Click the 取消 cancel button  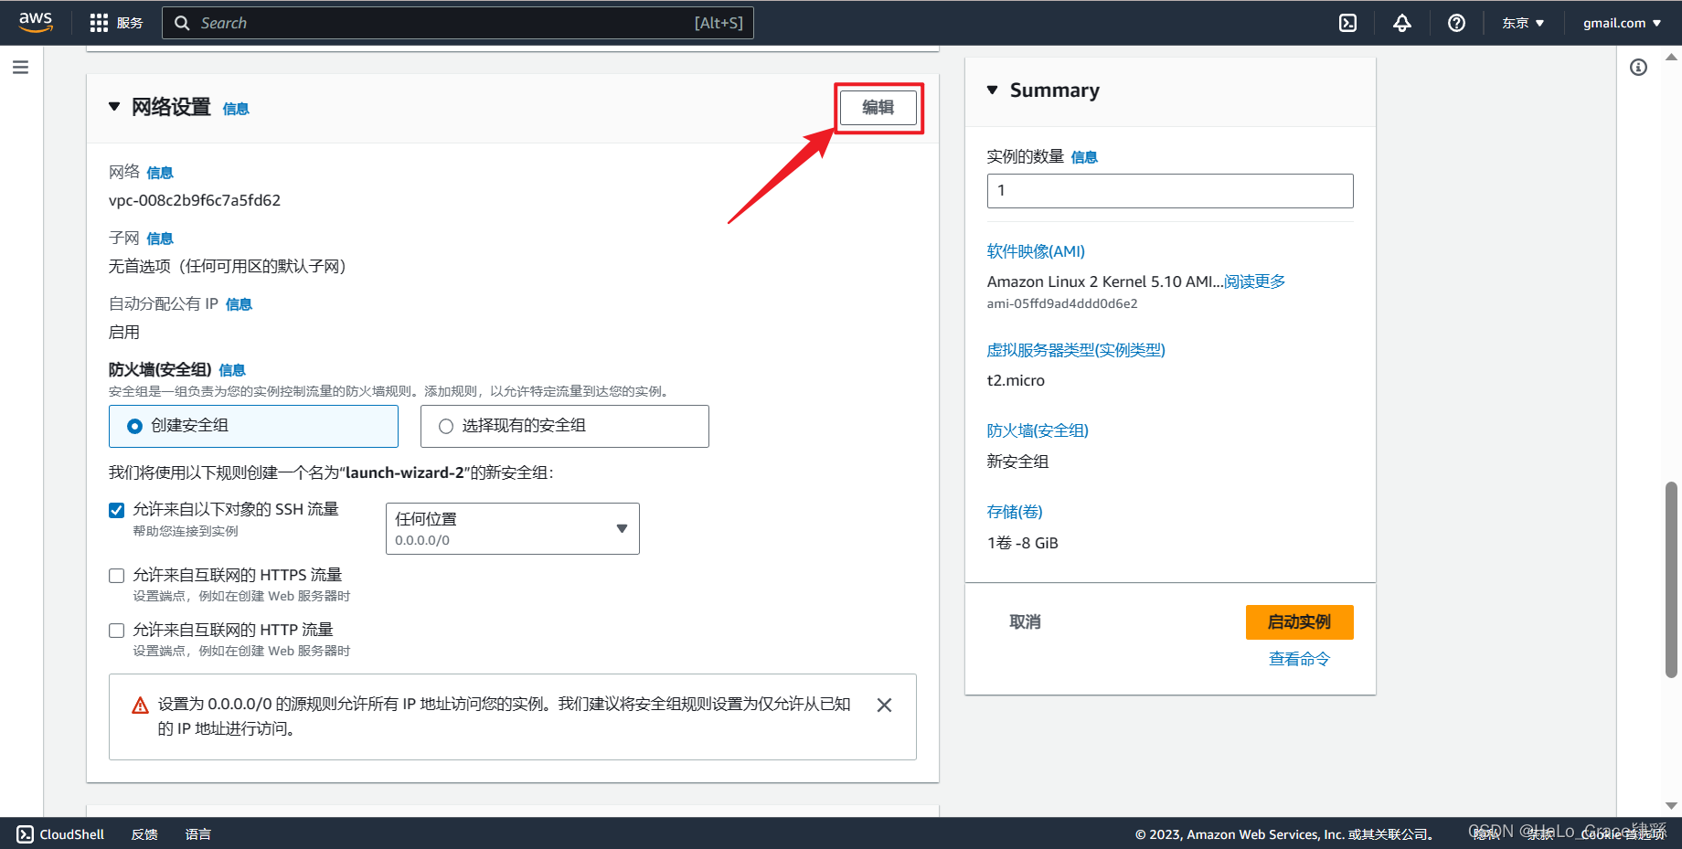(x=1025, y=622)
